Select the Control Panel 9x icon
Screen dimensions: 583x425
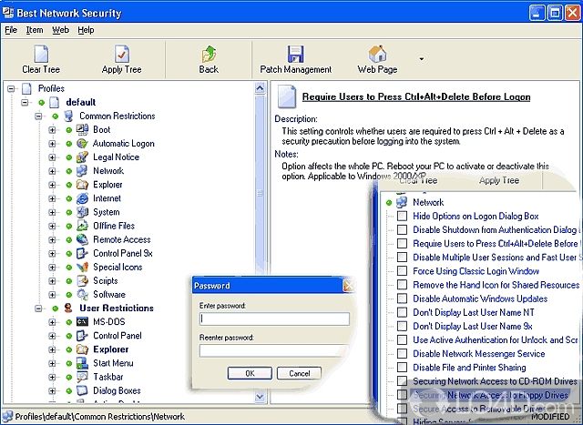coord(82,253)
